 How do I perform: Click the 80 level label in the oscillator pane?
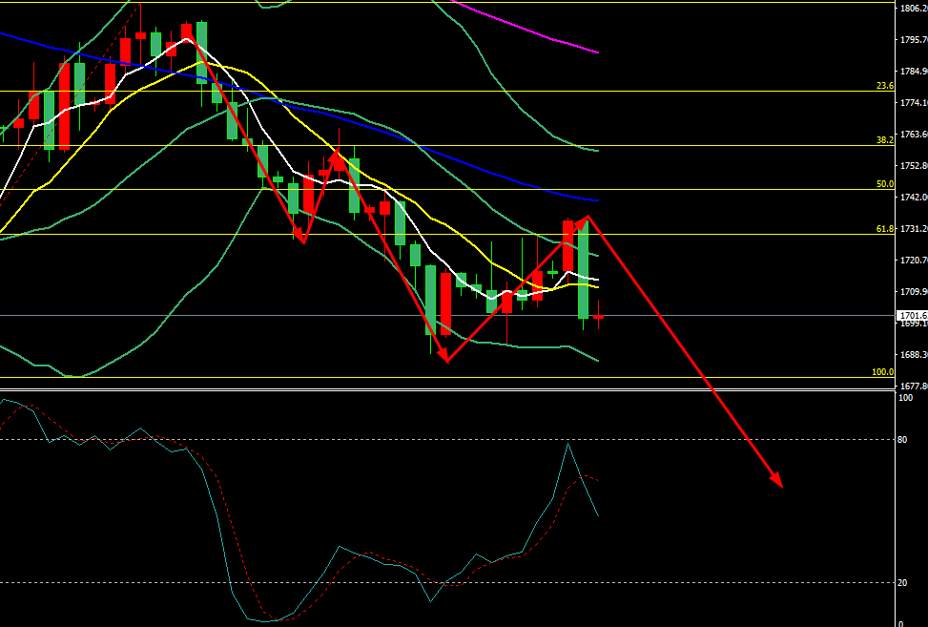(x=902, y=440)
